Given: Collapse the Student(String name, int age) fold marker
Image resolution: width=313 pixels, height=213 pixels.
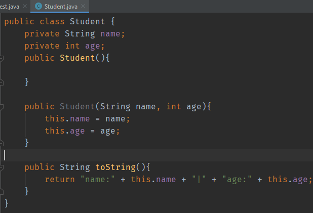Looking at the screenshot, I should pos(2,107).
